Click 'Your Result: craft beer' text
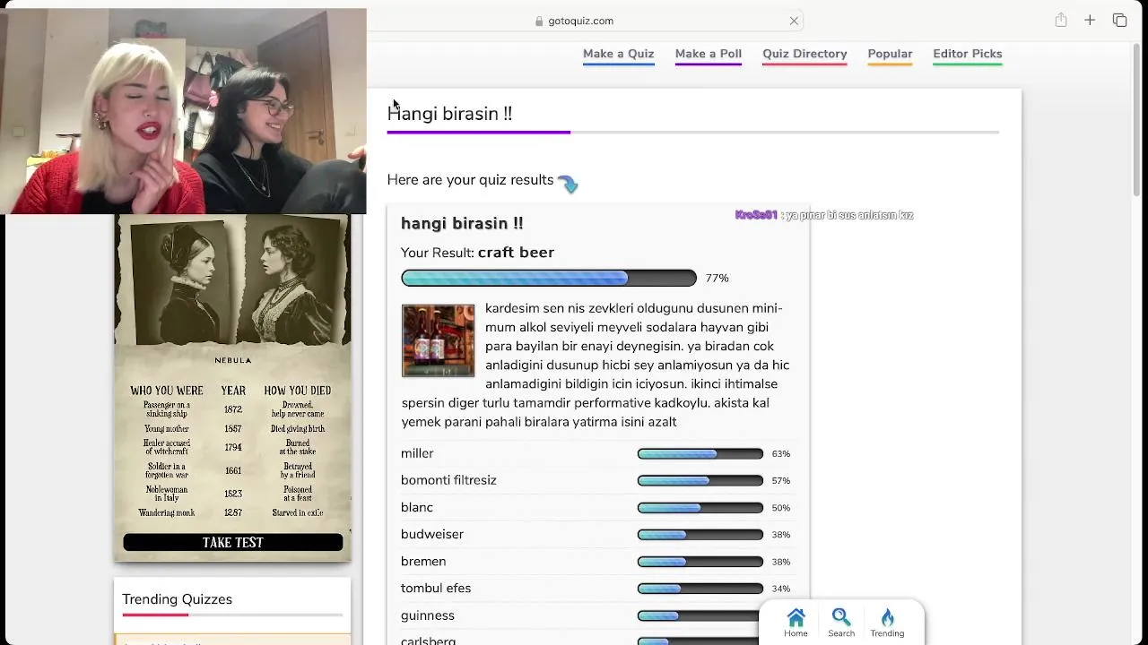Viewport: 1148px width, 645px height. coord(477,253)
